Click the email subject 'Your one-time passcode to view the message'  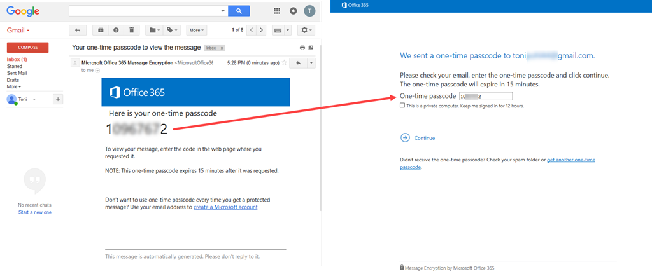[136, 47]
